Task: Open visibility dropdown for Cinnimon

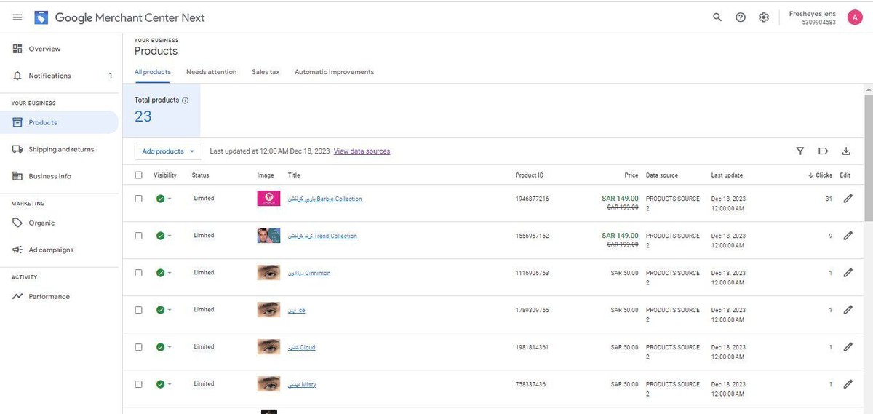Action: [164, 273]
